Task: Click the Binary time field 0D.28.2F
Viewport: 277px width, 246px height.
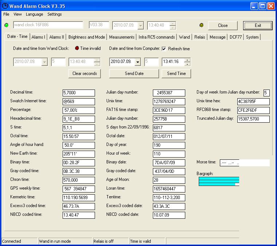Action: (79, 163)
